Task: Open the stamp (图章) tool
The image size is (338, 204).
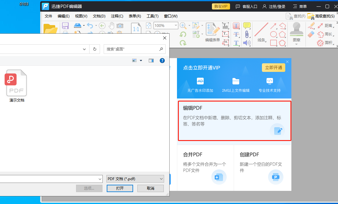Action: click(x=296, y=34)
